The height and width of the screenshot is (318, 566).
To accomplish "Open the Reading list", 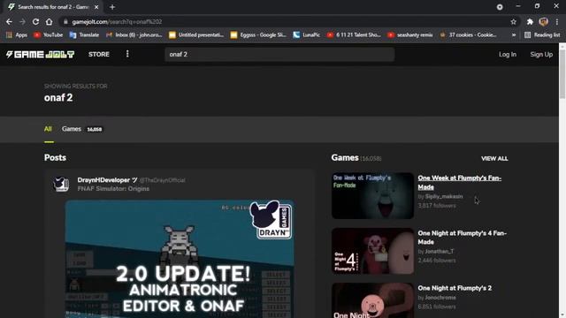I will point(542,35).
